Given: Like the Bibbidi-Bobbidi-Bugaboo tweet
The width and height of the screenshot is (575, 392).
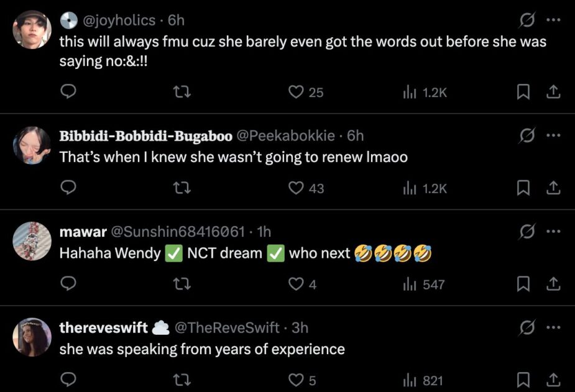Looking at the screenshot, I should [296, 188].
